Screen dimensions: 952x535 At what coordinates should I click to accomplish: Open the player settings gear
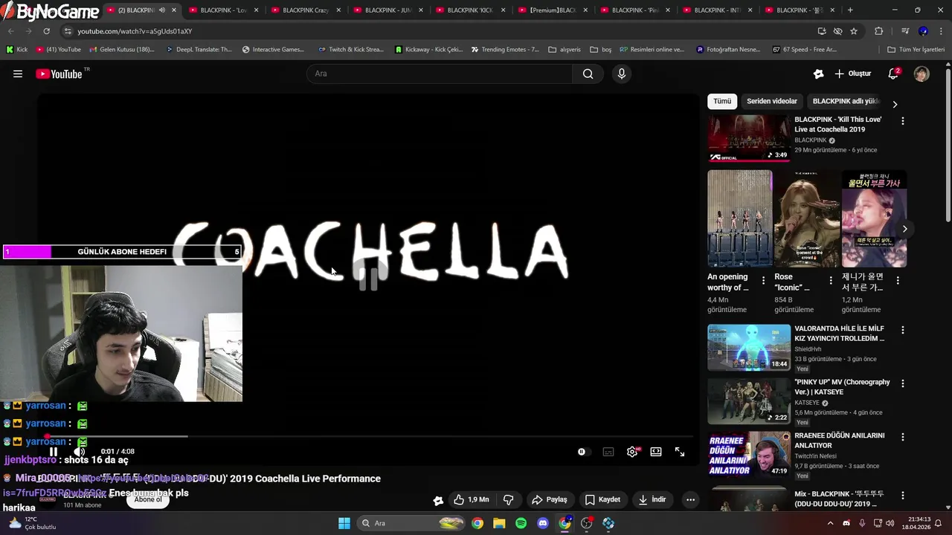tap(632, 452)
